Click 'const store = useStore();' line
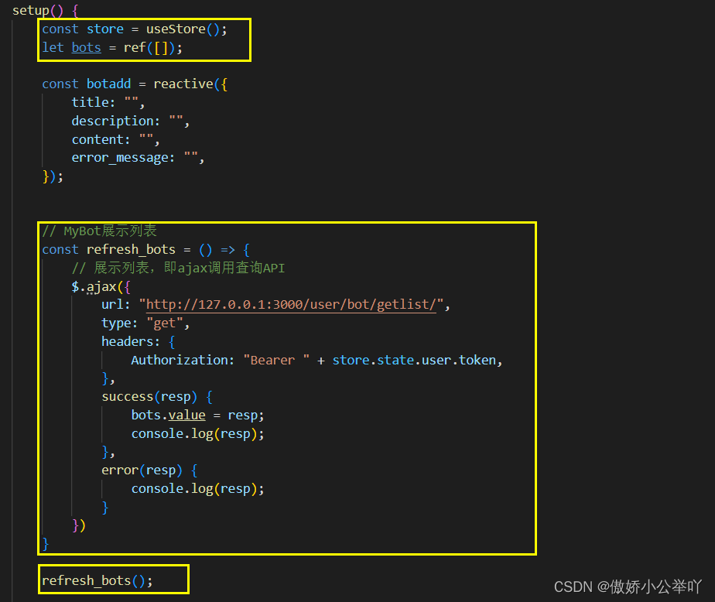This screenshot has width=715, height=602. pos(135,29)
